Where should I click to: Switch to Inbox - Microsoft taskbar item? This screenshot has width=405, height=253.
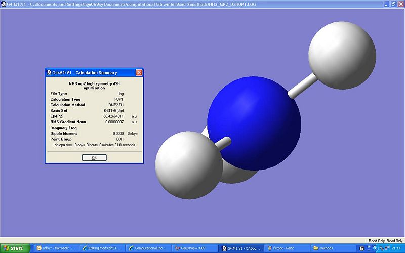56,248
